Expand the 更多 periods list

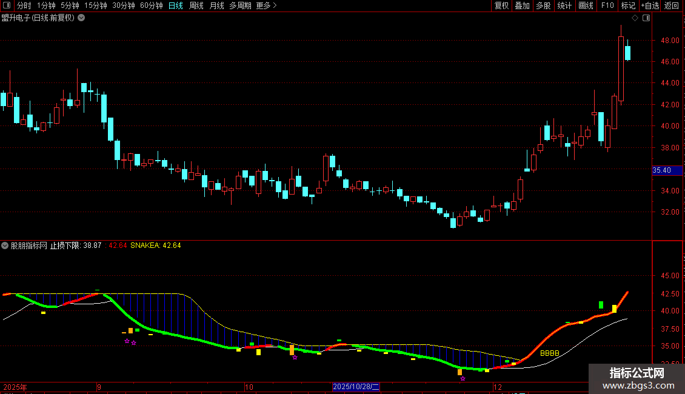point(267,5)
